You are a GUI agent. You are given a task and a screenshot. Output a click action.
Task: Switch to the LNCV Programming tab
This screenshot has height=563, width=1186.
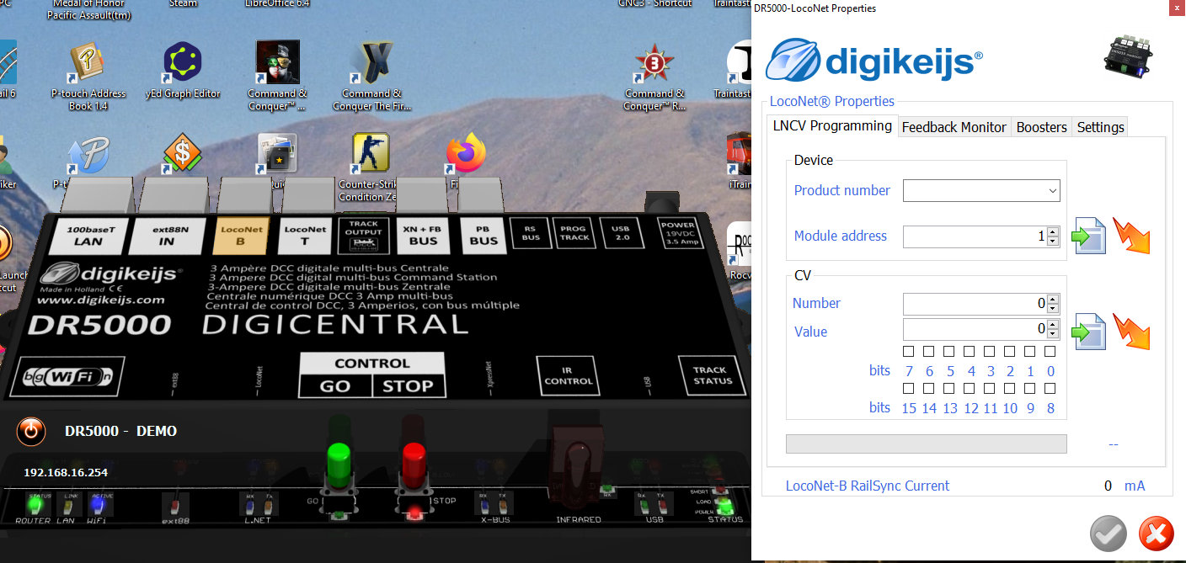click(832, 126)
